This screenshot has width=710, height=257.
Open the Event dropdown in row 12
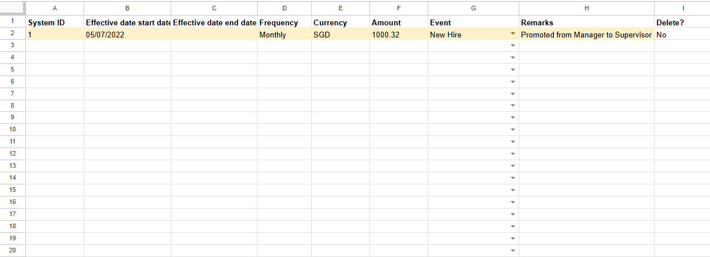coord(512,154)
